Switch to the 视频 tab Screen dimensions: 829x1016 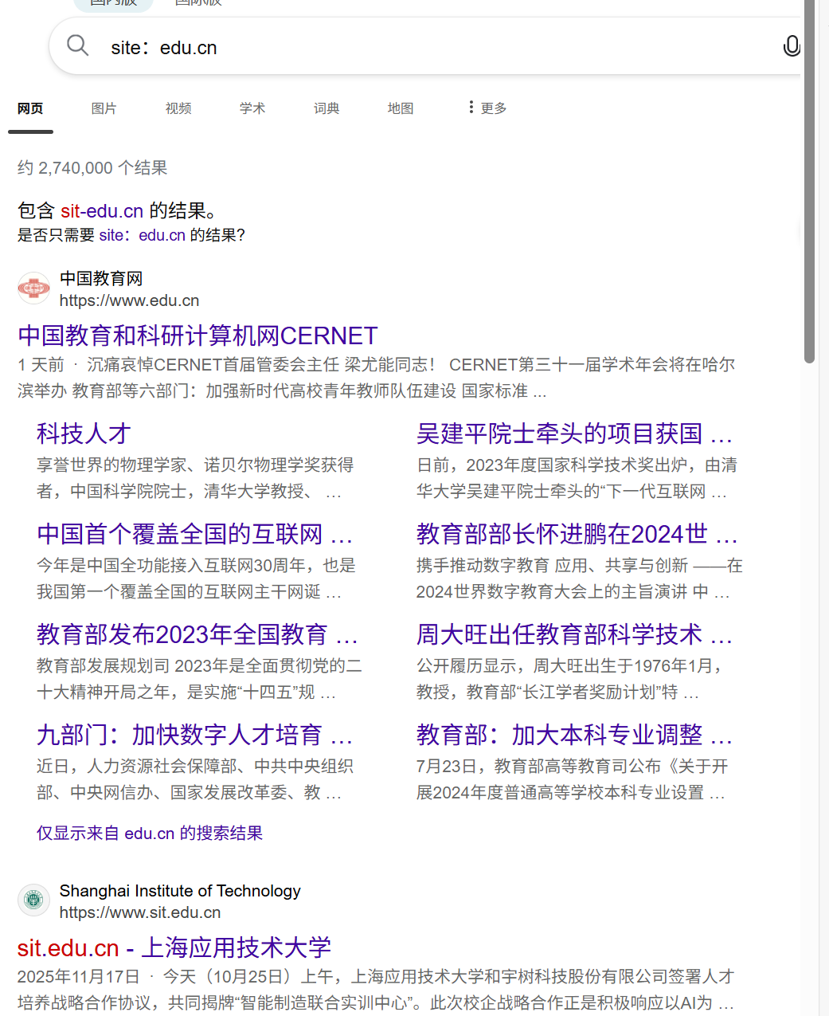click(x=178, y=108)
